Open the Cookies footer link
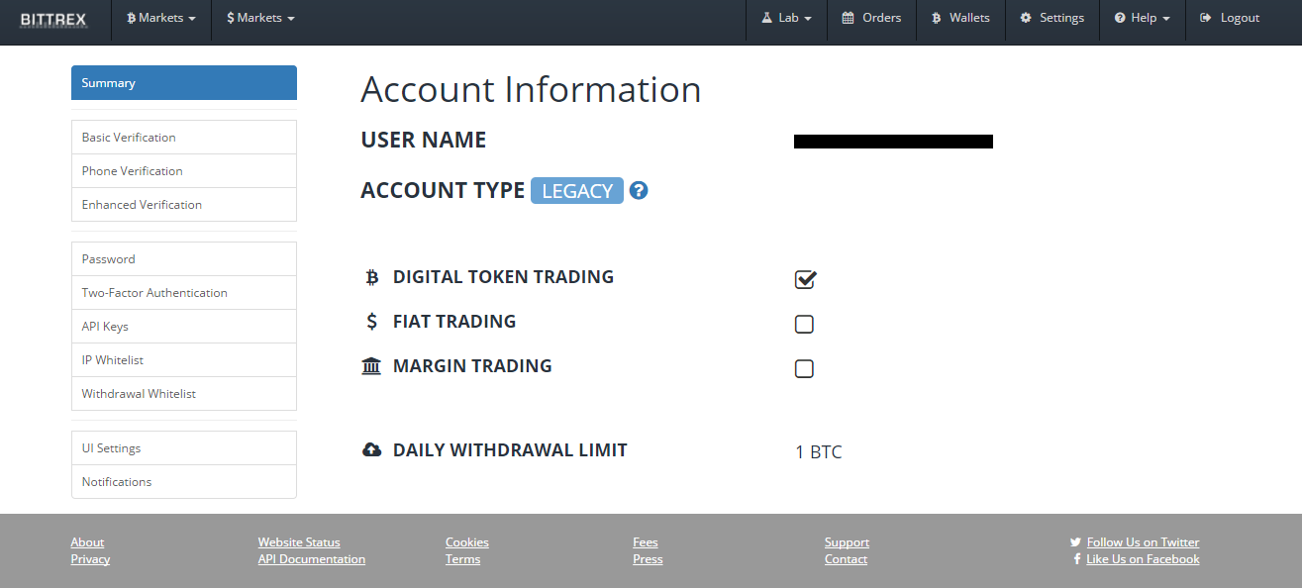 click(467, 542)
